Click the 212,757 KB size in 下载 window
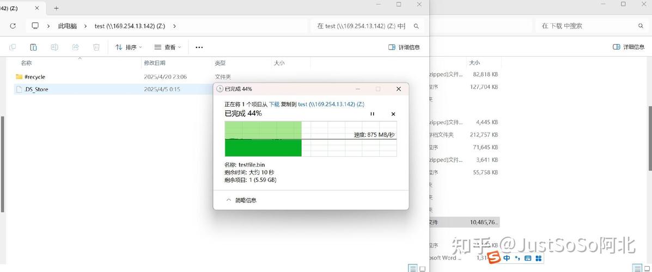Image resolution: width=652 pixels, height=272 pixels. pyautogui.click(x=484, y=134)
